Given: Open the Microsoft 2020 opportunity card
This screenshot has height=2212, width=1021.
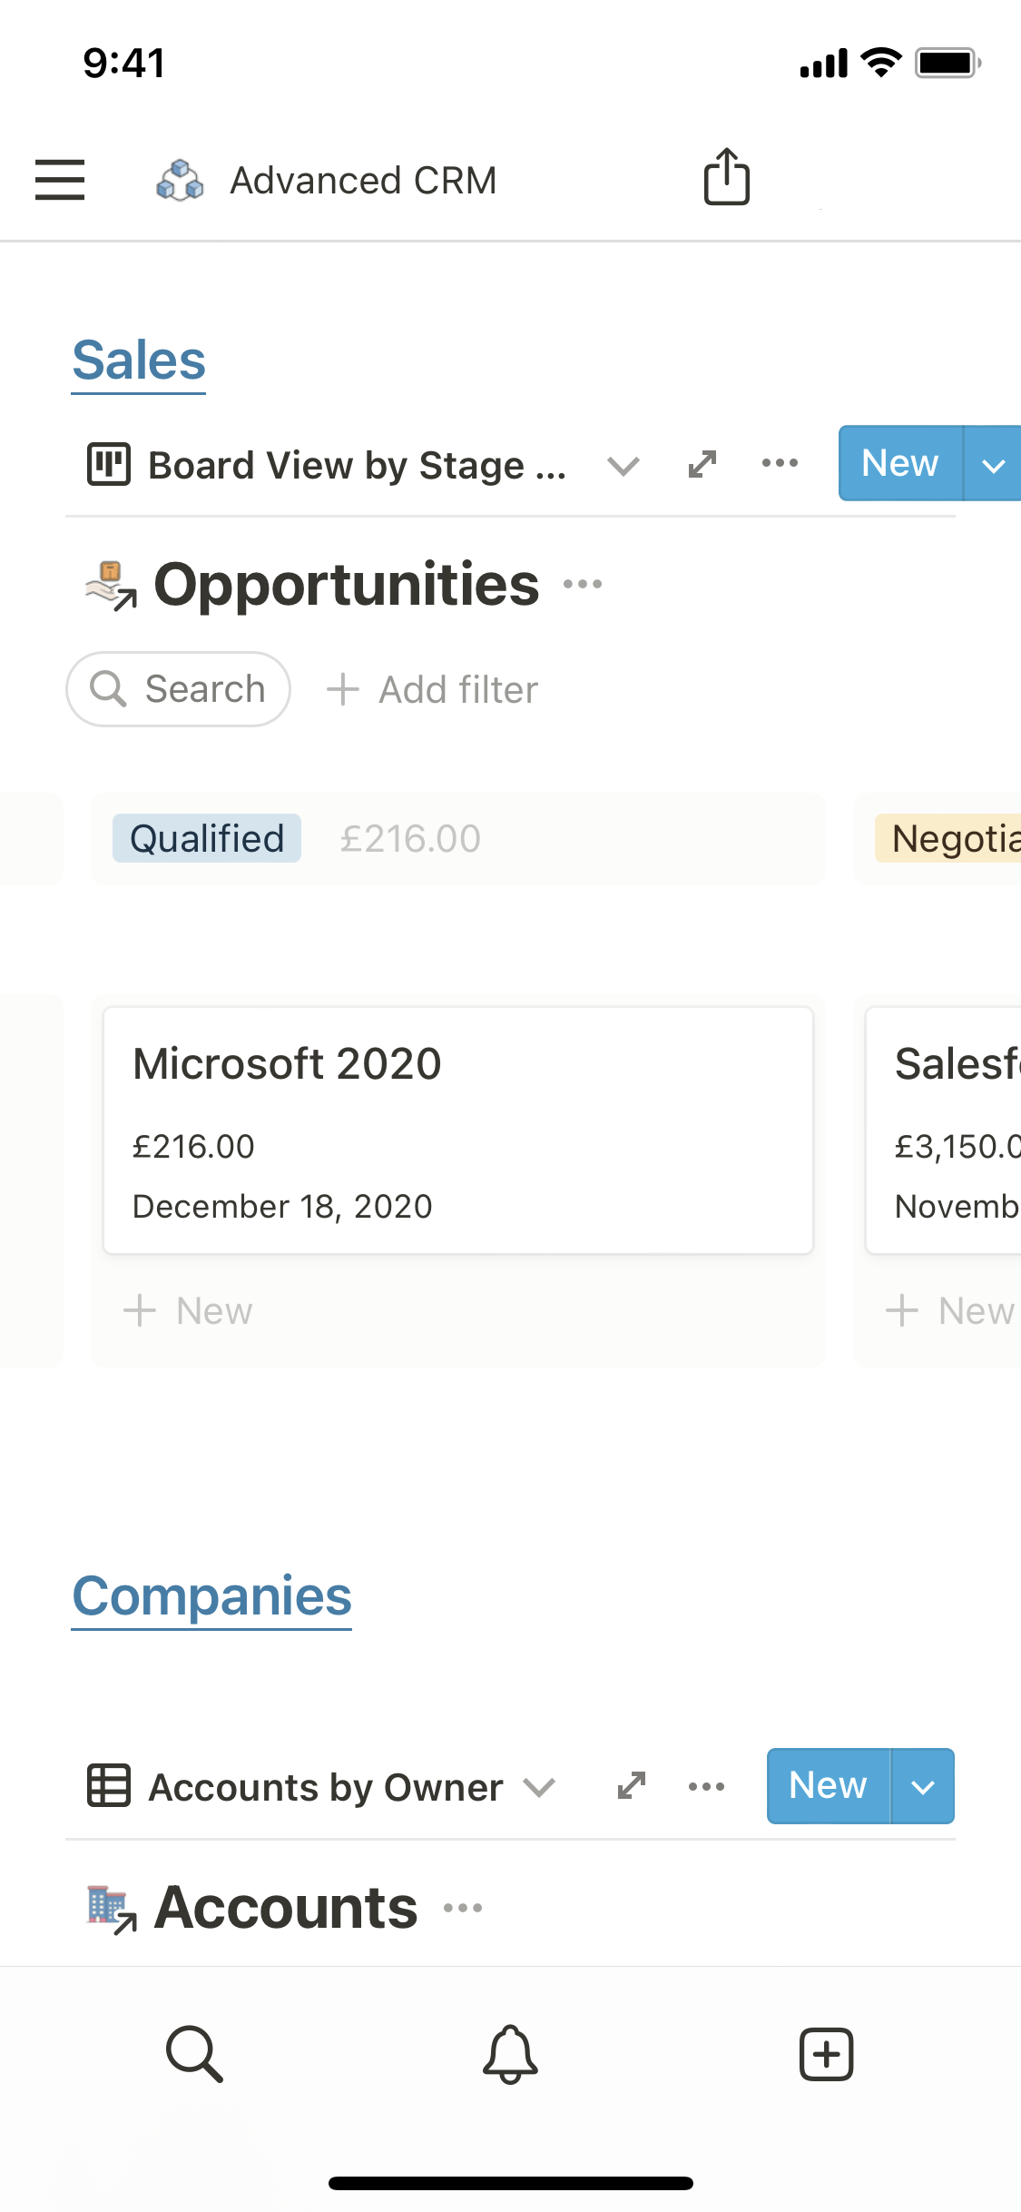Looking at the screenshot, I should tap(457, 1130).
